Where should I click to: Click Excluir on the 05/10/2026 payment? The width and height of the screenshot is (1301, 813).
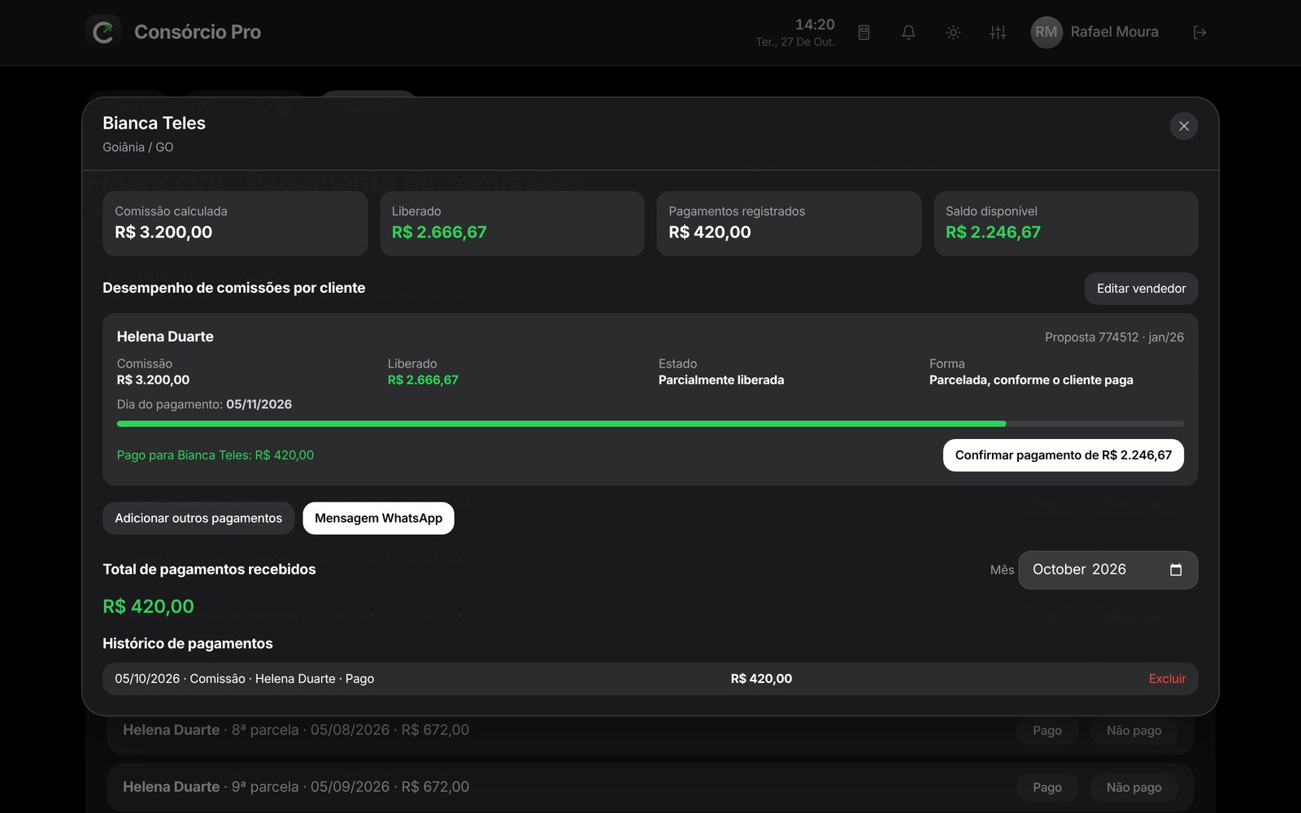[1167, 679]
